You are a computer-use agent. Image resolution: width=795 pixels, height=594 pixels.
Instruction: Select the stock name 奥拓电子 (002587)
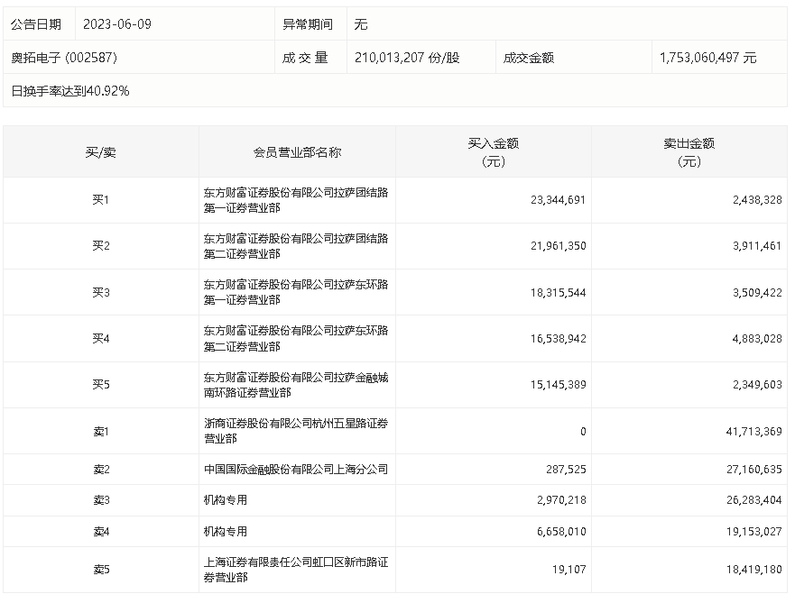click(64, 58)
